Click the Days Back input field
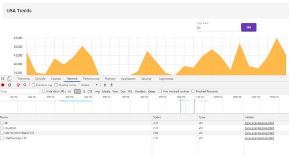This screenshot has width=289, height=156. [x=218, y=28]
